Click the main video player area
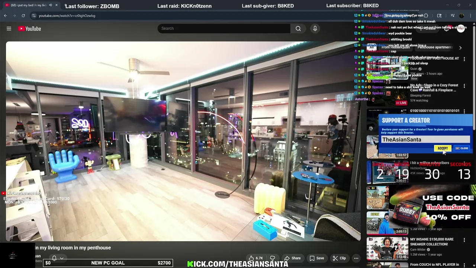 click(183, 141)
